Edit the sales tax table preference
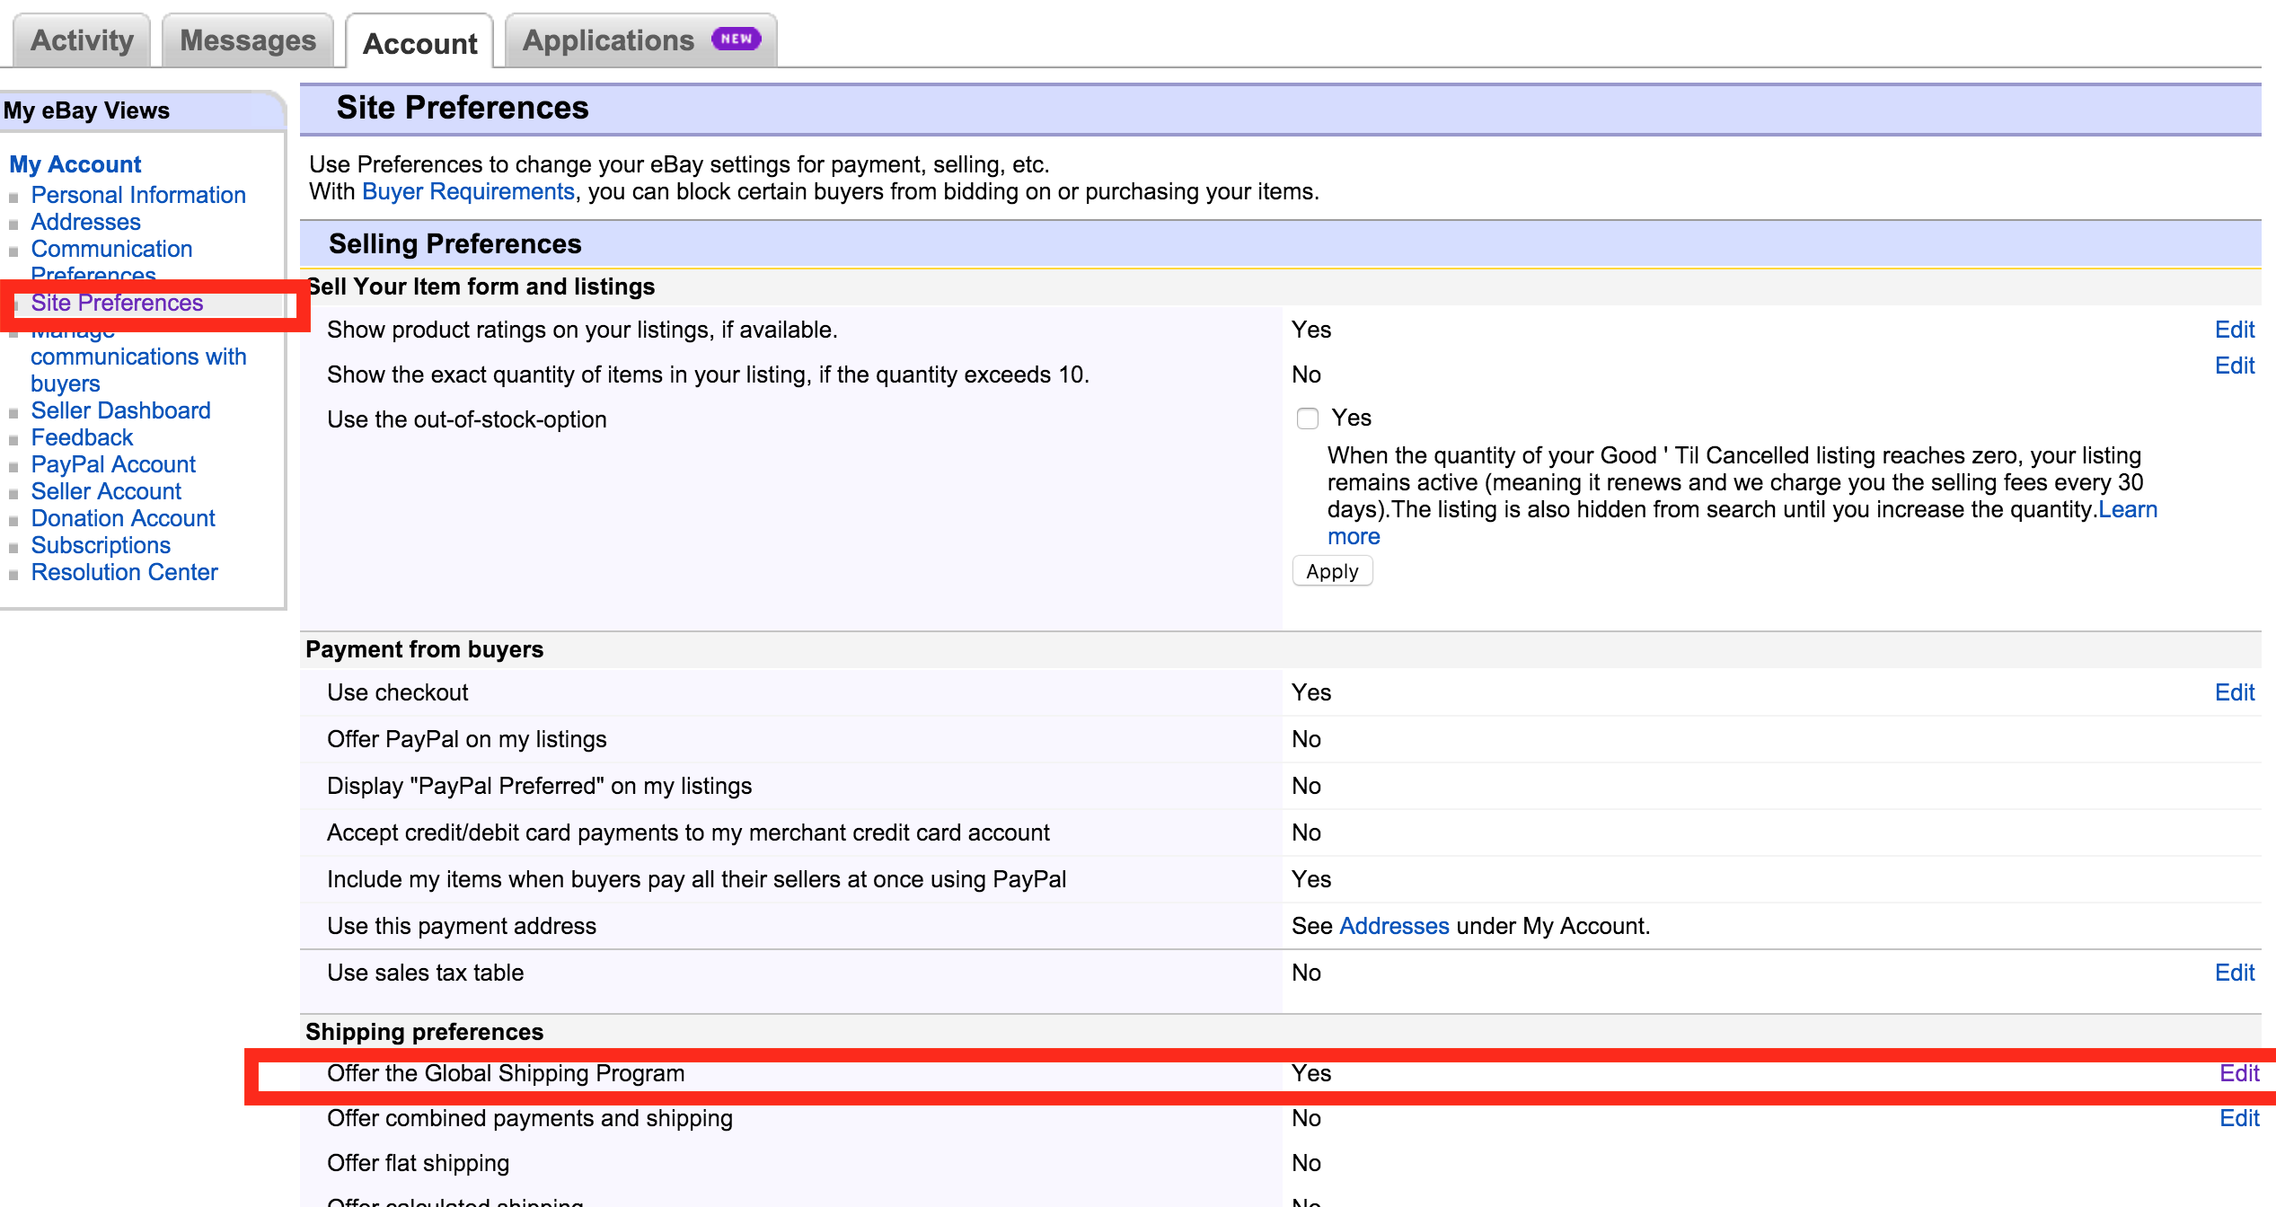2276x1207 pixels. coord(2235,973)
